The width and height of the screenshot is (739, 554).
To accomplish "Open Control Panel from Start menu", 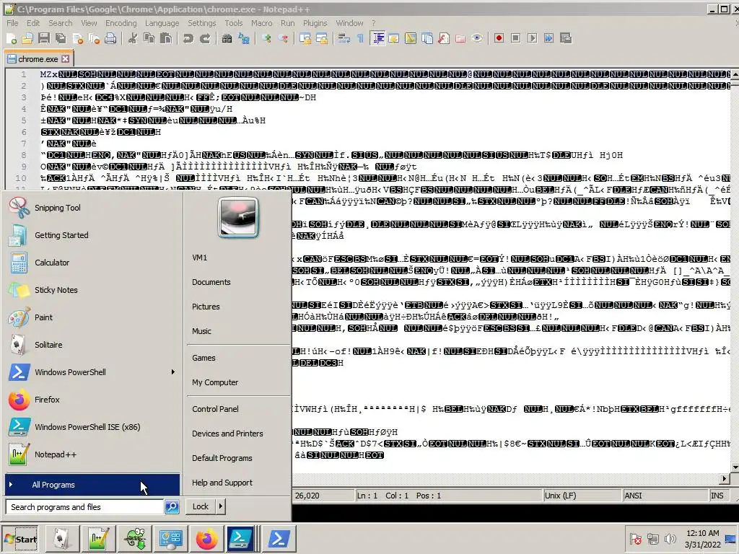I will tap(215, 409).
